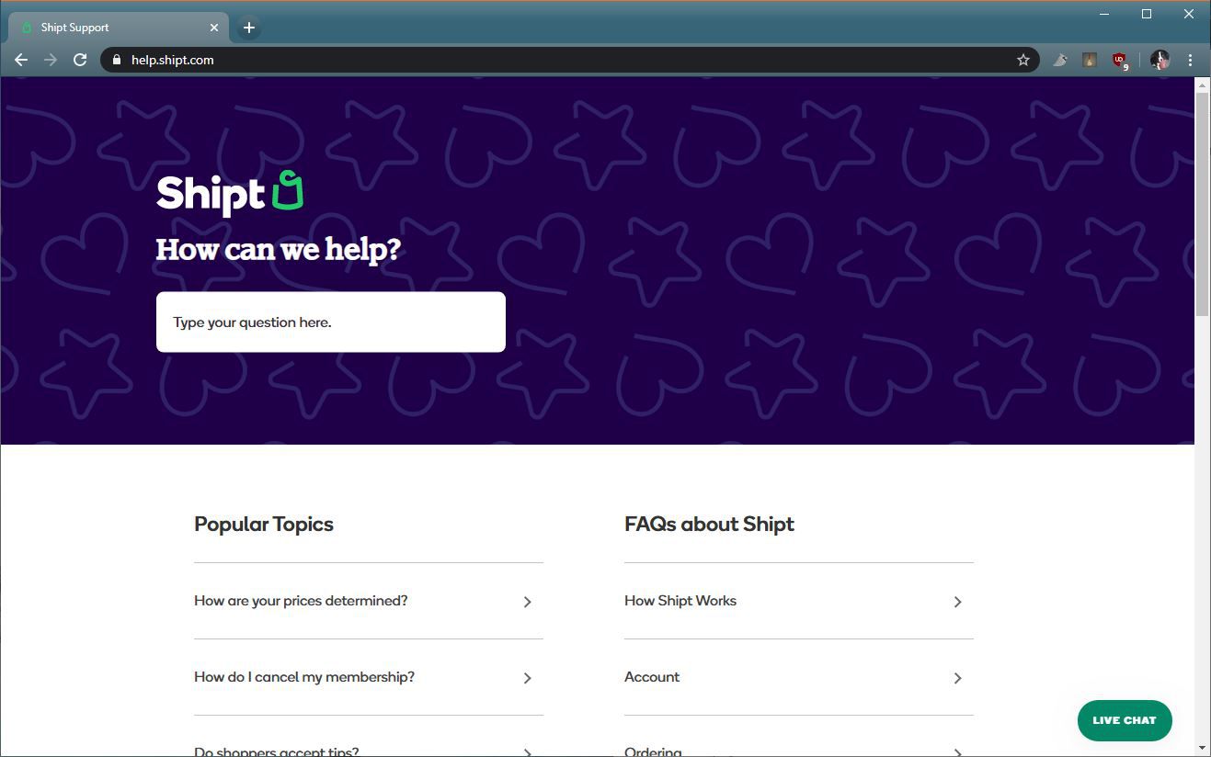This screenshot has height=757, width=1211.
Task: Start a Live Chat session
Action: point(1125,720)
